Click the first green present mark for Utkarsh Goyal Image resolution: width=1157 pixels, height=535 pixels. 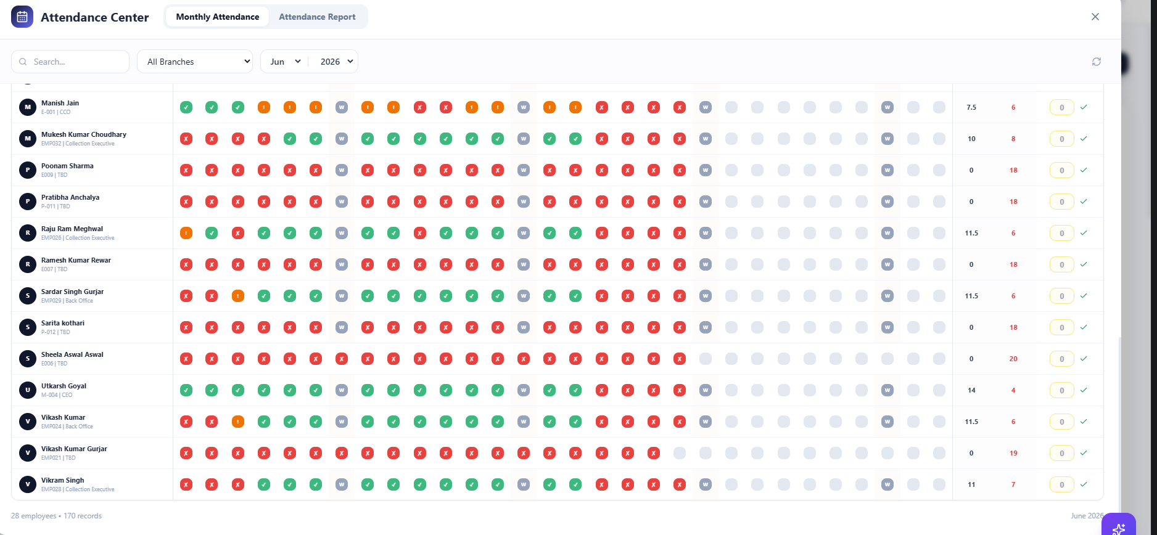coord(186,390)
